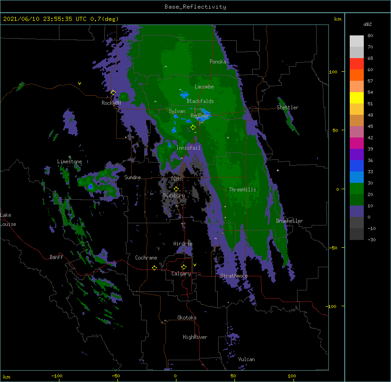This screenshot has height=382, width=391.
Task: Click the 80 value on dBZ legend
Action: coord(370,36)
